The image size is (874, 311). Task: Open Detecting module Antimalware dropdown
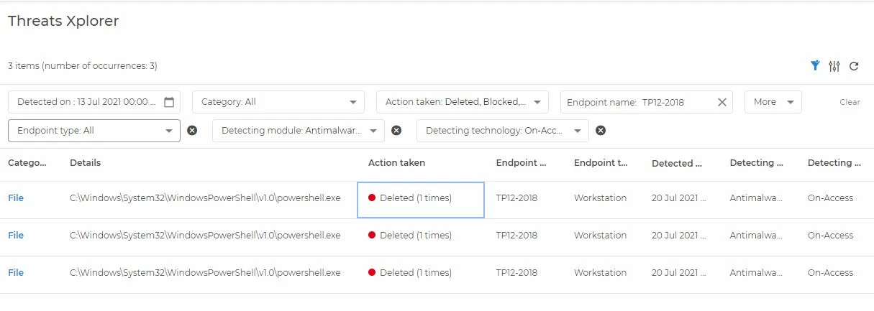299,131
